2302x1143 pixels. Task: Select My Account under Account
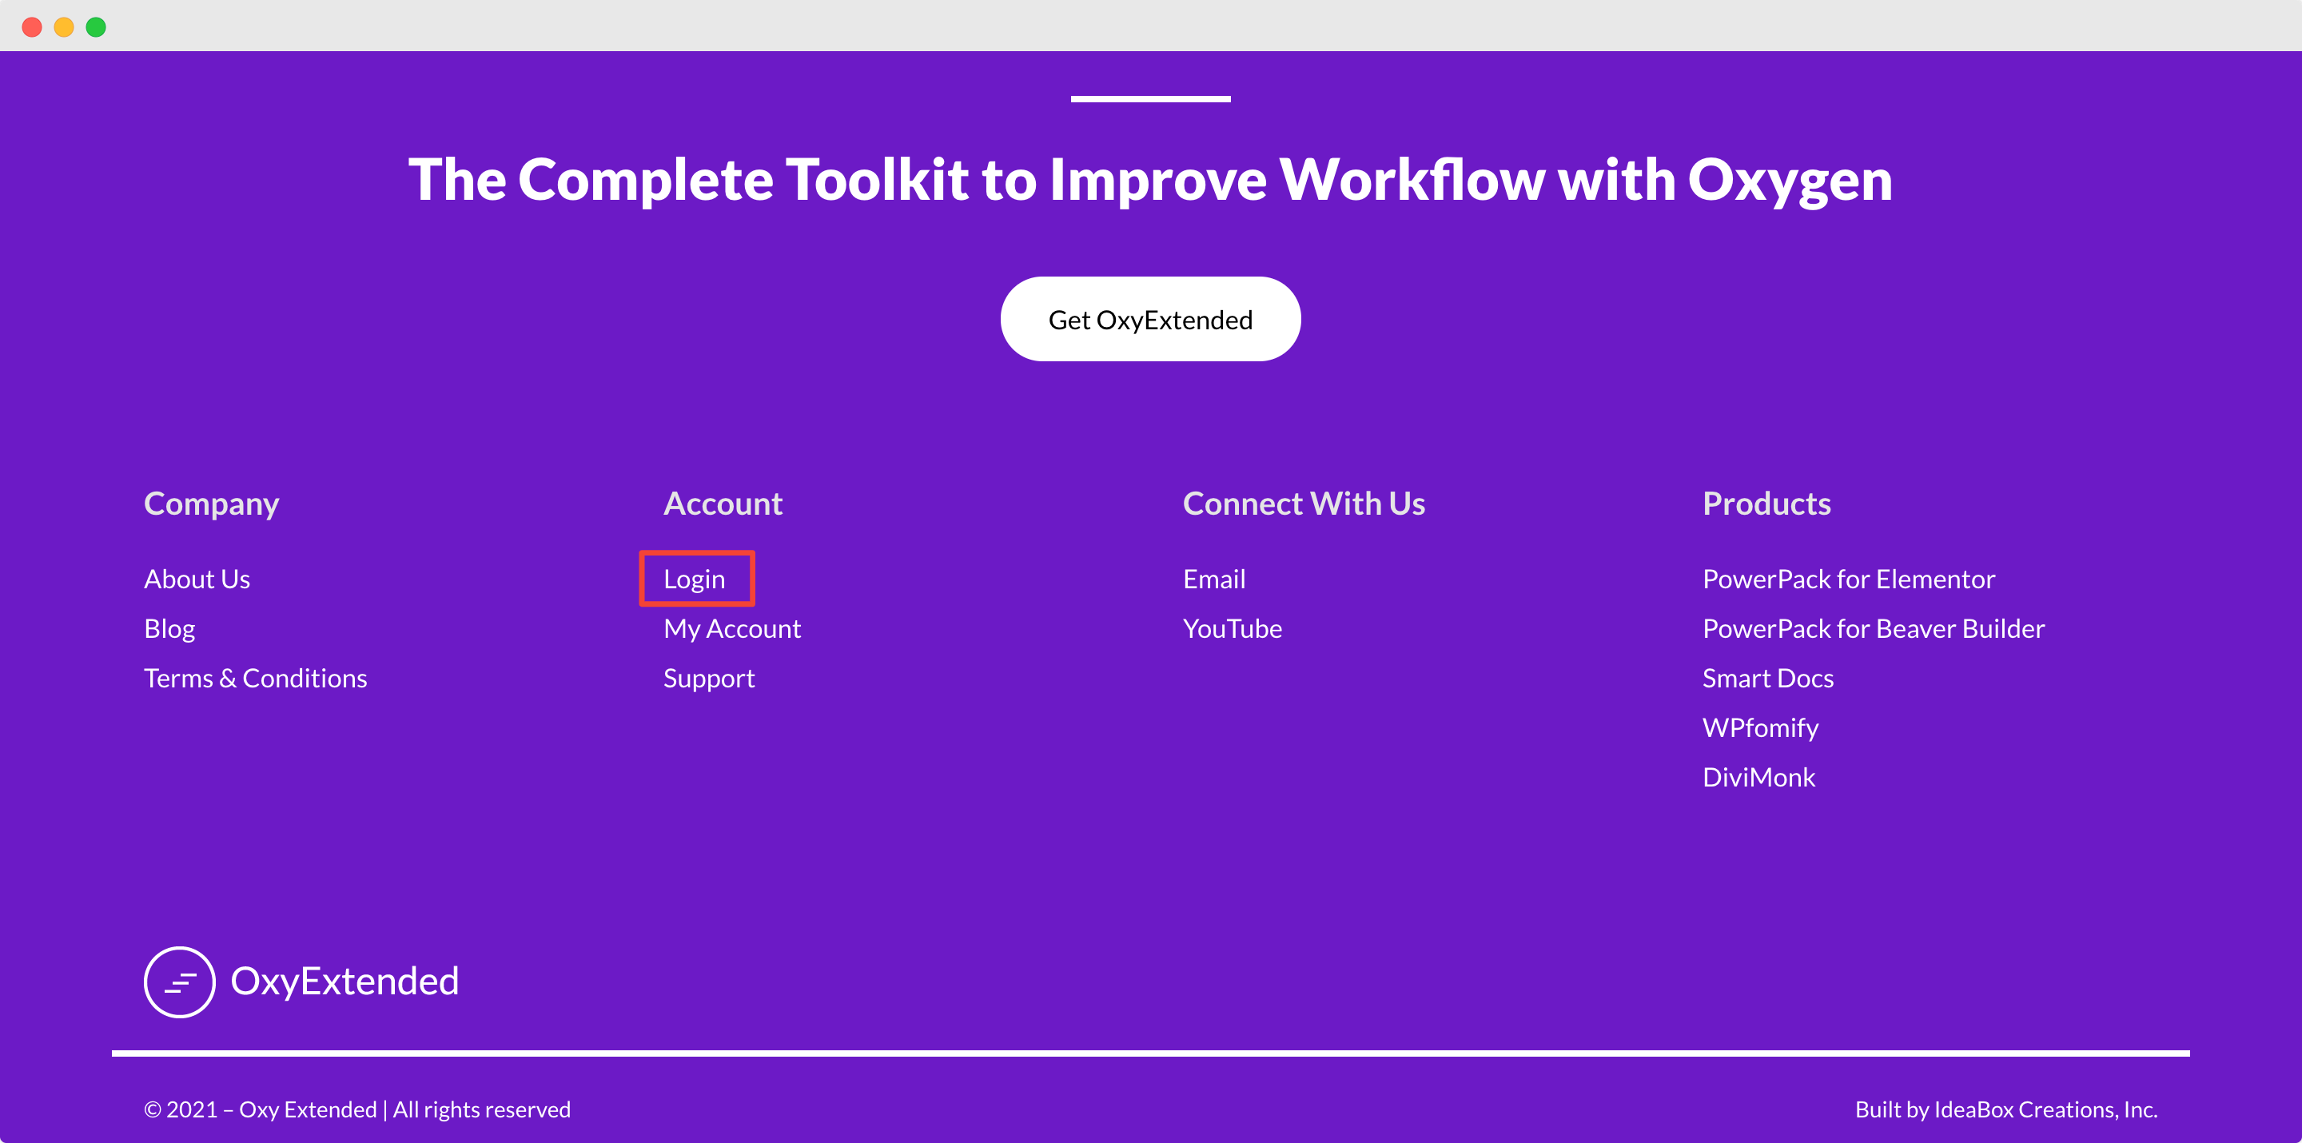[733, 627]
